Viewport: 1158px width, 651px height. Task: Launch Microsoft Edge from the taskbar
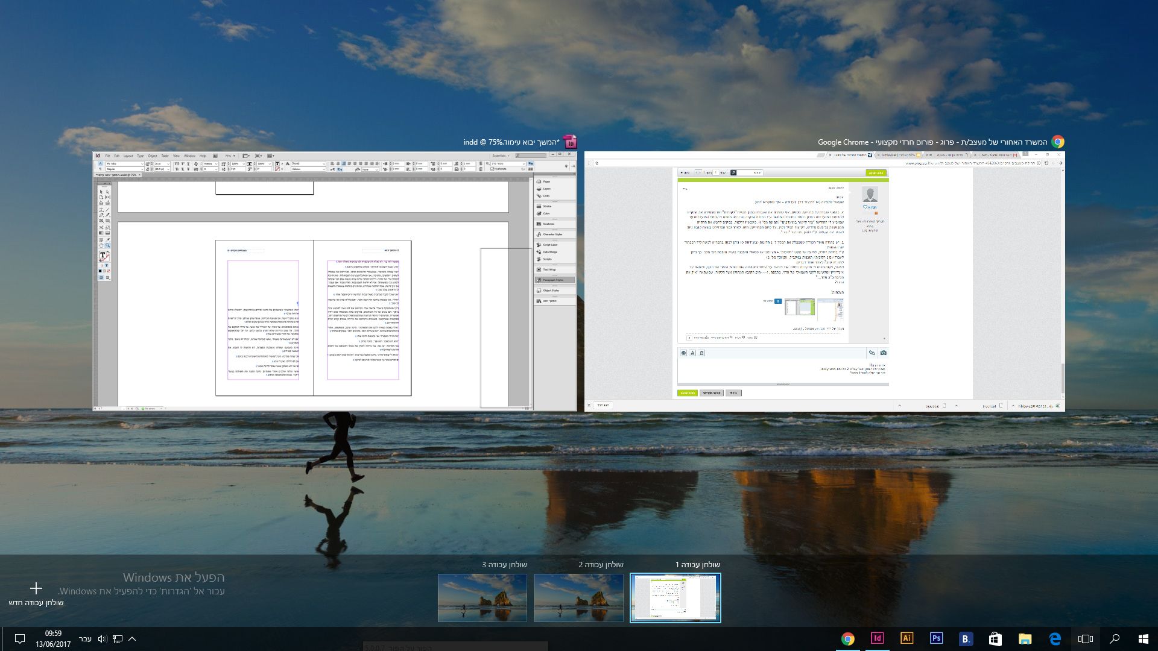1055,639
